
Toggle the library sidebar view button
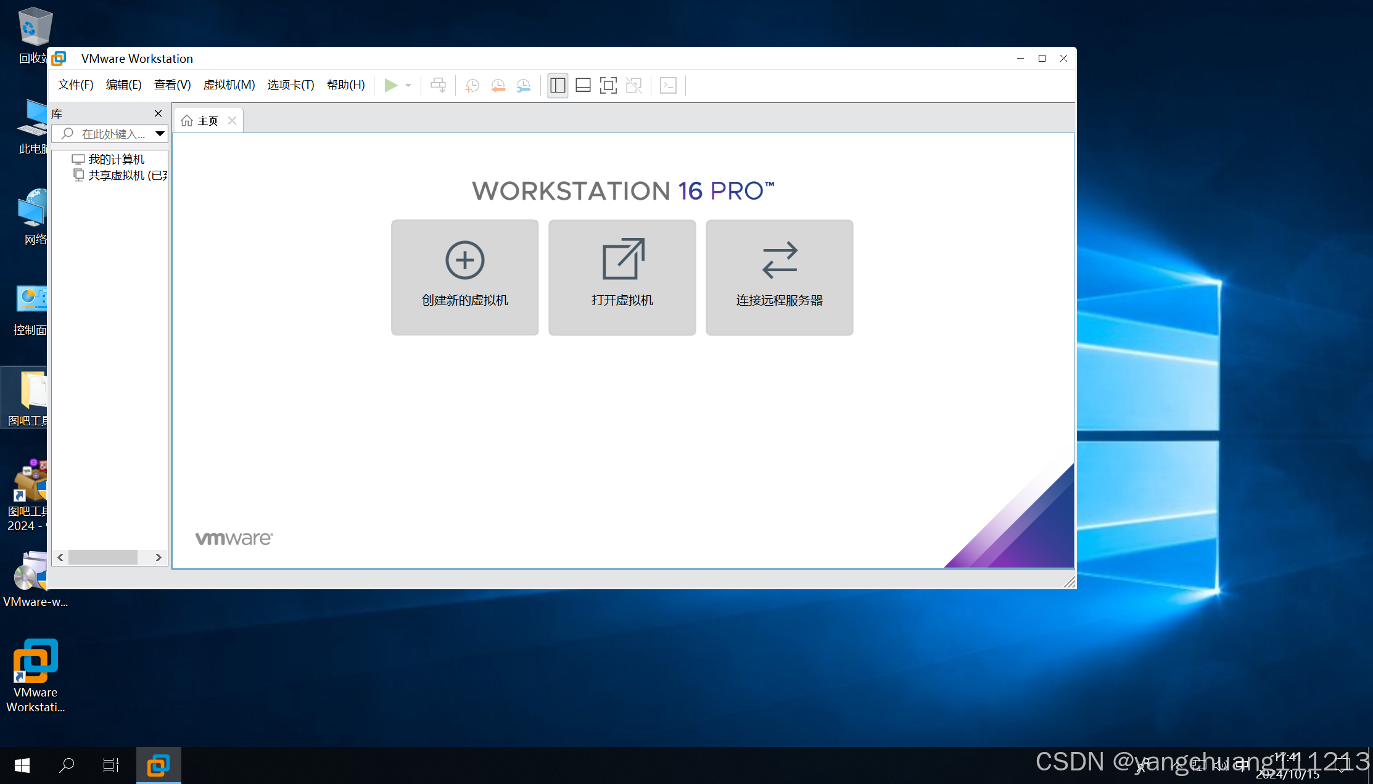[558, 85]
